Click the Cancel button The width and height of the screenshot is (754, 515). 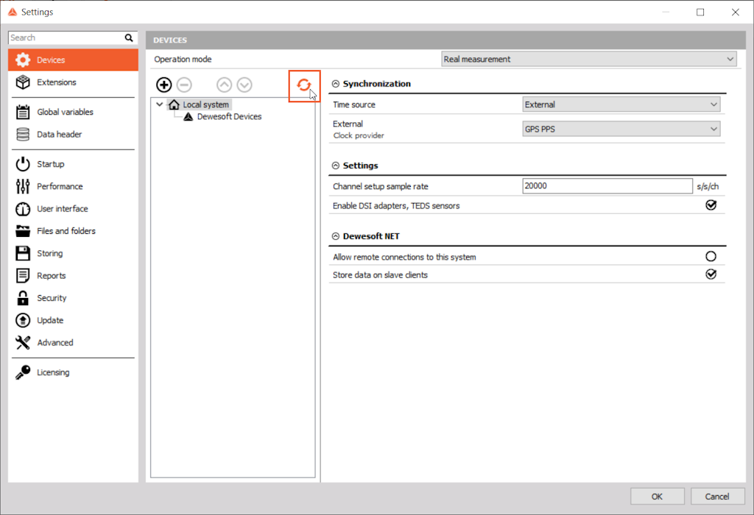coord(717,497)
